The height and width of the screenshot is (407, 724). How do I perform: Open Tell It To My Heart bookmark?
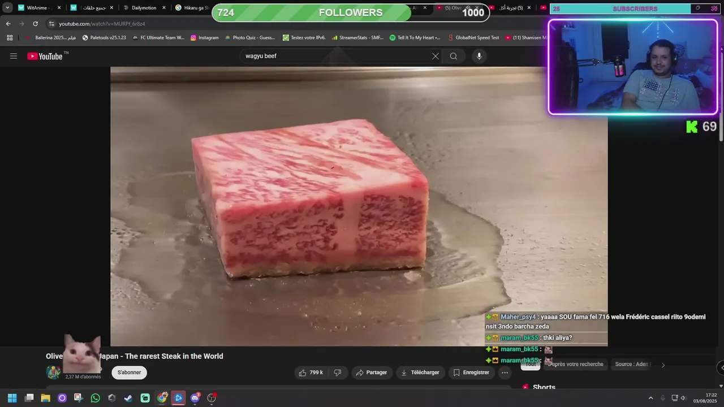[415, 38]
